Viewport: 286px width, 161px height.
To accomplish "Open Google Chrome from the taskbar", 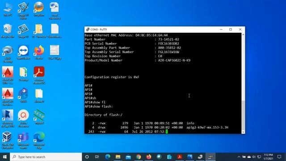I will point(139,157).
